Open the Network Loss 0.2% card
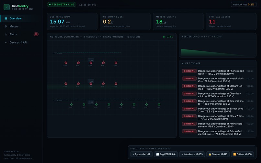The width and height of the screenshot is (261, 163). 125,21
